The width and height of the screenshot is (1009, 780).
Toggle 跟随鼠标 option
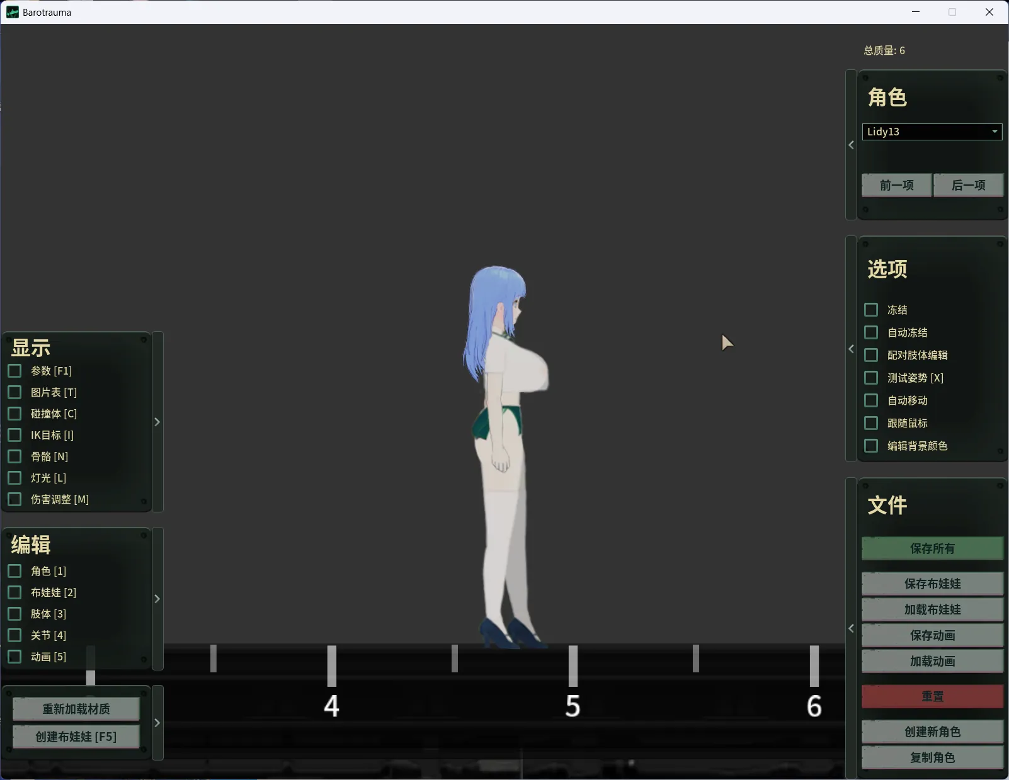click(x=871, y=423)
